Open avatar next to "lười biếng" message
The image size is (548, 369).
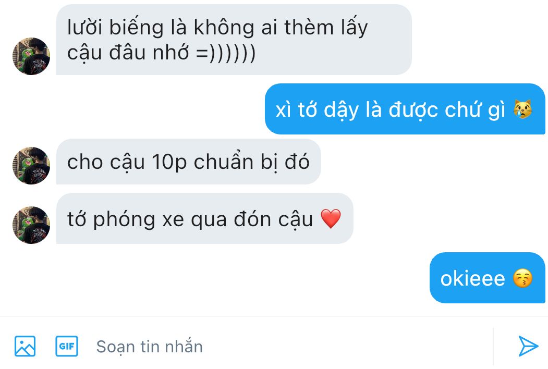(x=31, y=56)
